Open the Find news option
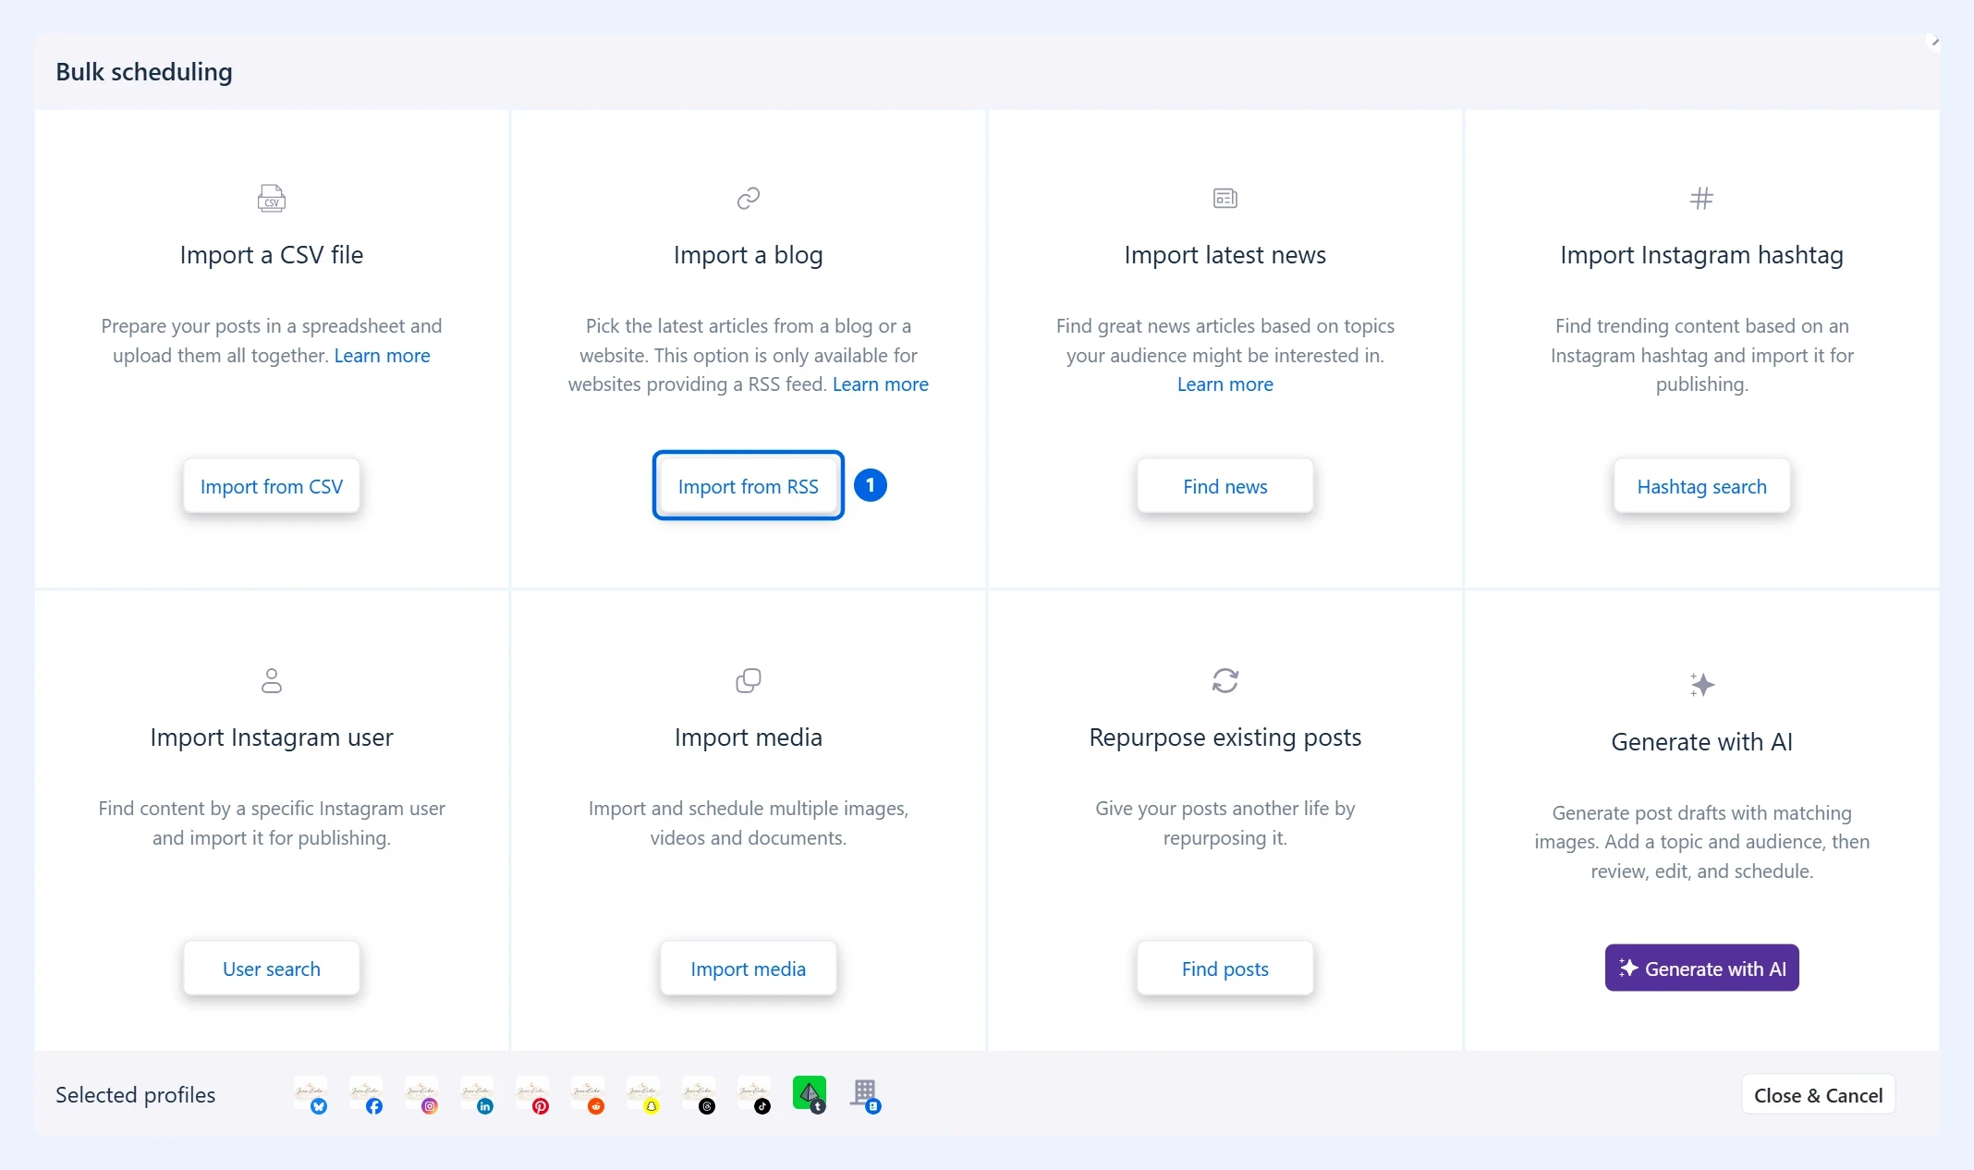 [1225, 486]
